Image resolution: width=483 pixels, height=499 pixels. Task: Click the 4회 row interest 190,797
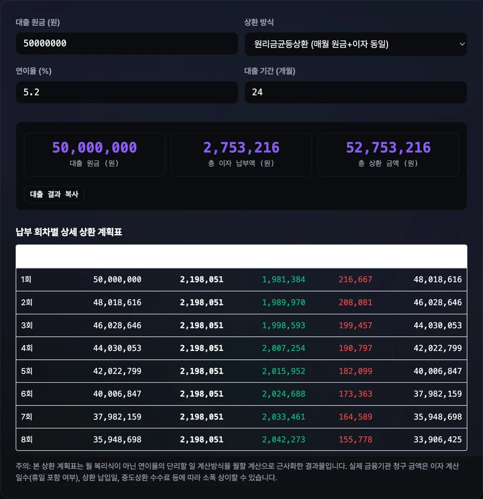[x=356, y=348]
